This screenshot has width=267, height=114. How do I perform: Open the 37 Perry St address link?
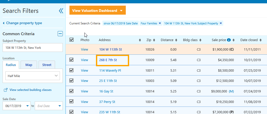pyautogui.click(x=107, y=102)
